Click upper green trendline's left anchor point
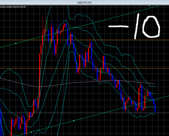This screenshot has height=136, width=169. coord(16,43)
